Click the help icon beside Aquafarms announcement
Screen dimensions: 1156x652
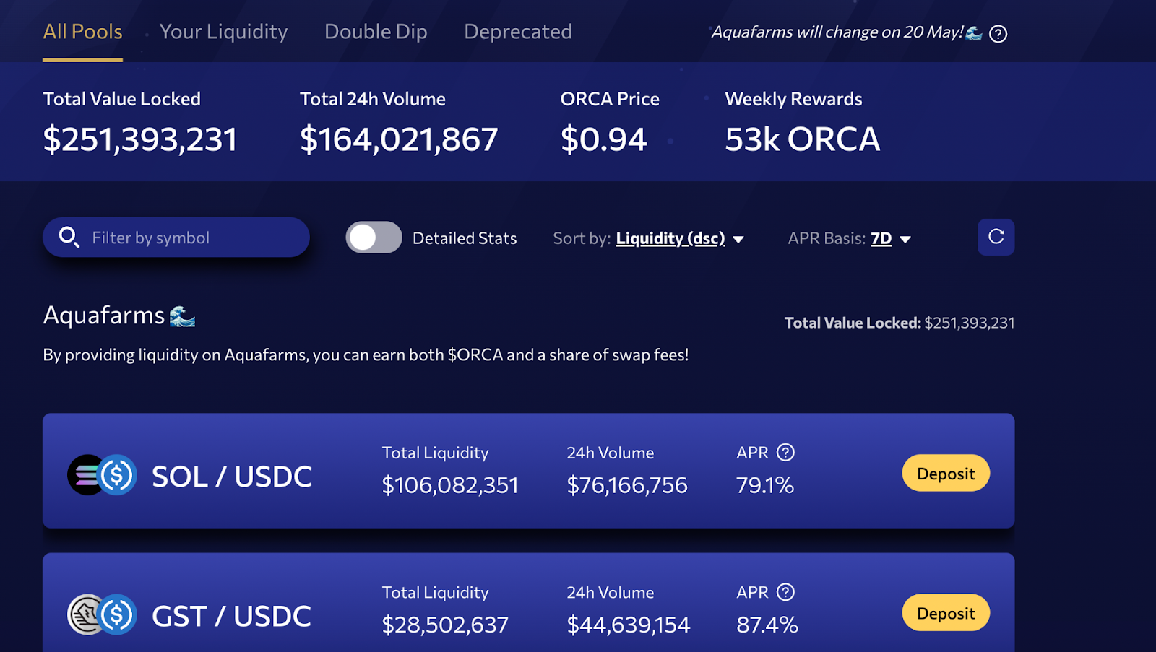(998, 34)
